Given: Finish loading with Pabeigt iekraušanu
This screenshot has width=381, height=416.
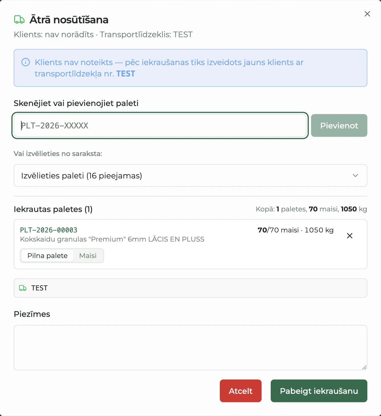Looking at the screenshot, I should [x=319, y=391].
